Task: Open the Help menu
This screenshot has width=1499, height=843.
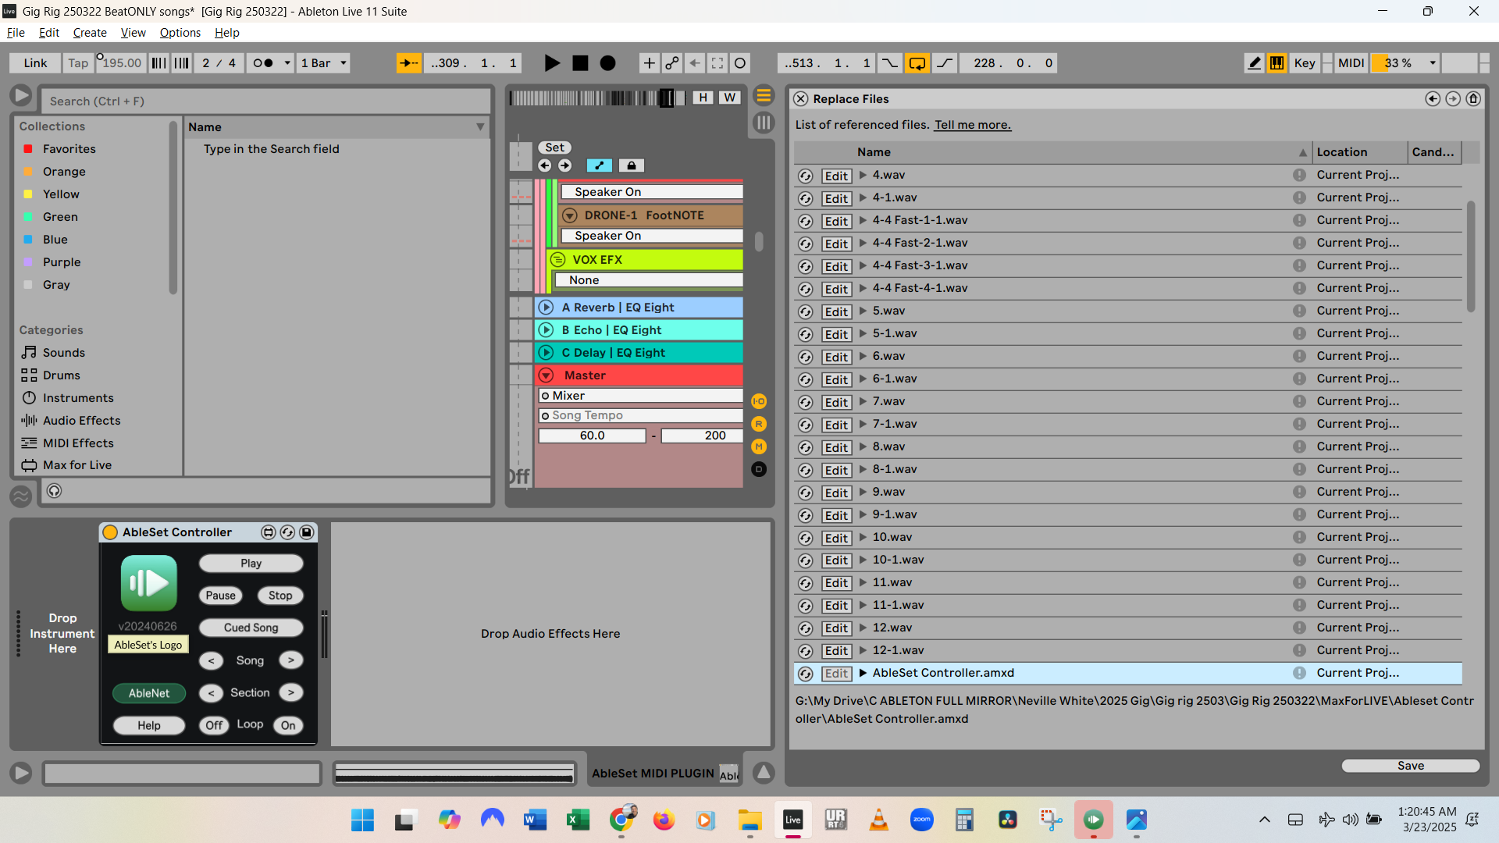Action: 227,33
